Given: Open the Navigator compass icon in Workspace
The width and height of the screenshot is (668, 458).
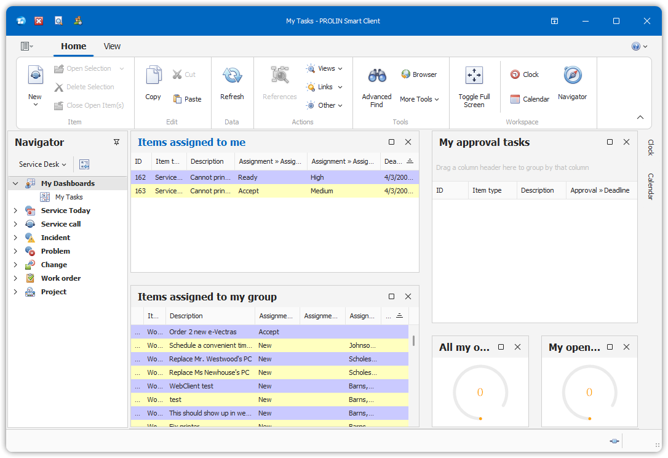Looking at the screenshot, I should pos(572,76).
